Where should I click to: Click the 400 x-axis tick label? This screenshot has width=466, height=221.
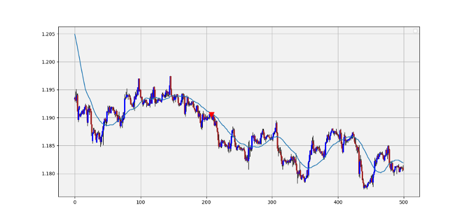point(338,202)
